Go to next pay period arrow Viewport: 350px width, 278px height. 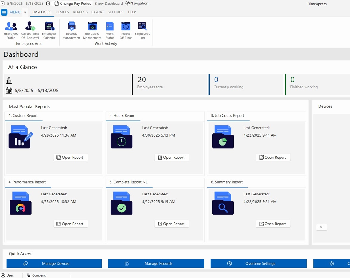pos(48,4)
